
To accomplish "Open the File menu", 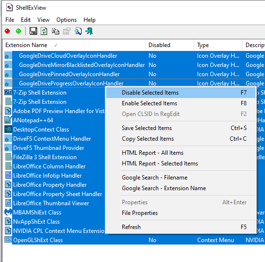I will pyautogui.click(x=10, y=20).
